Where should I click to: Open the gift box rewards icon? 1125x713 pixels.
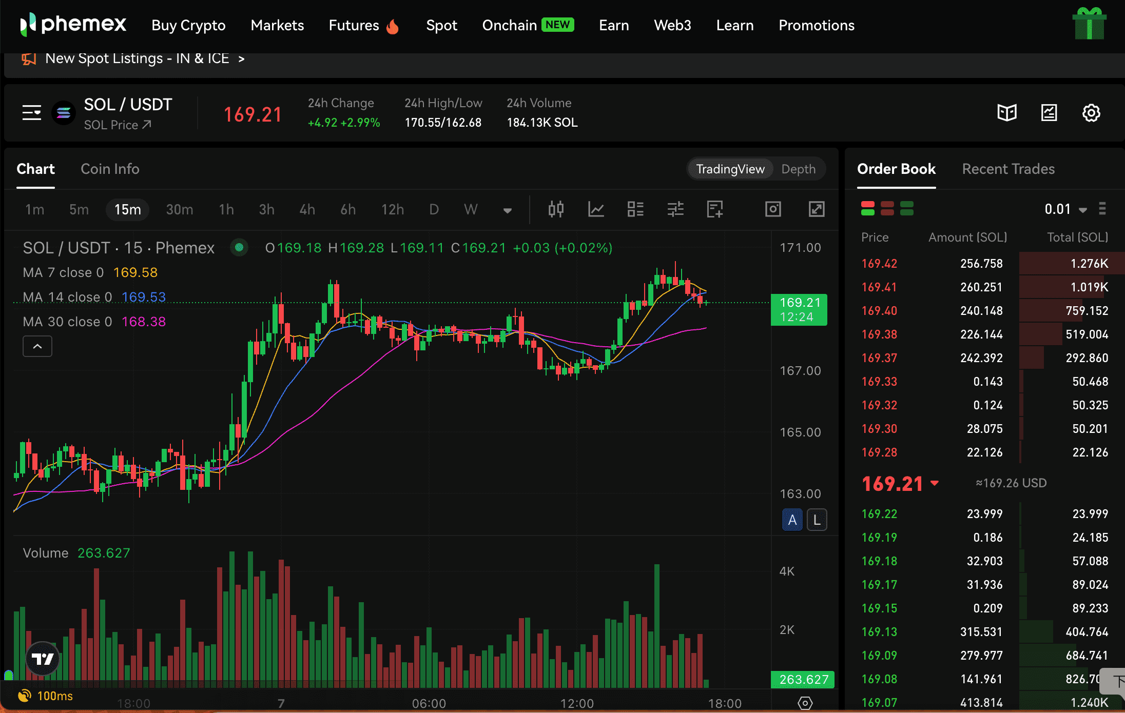(x=1089, y=24)
